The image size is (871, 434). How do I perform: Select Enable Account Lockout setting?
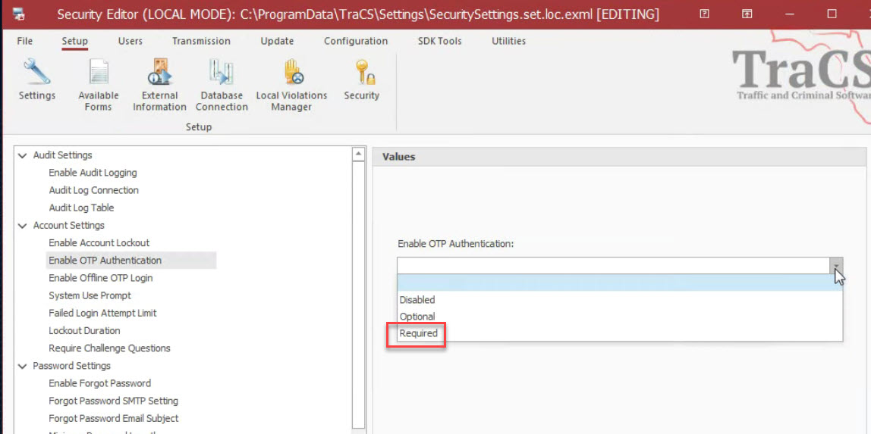(99, 243)
